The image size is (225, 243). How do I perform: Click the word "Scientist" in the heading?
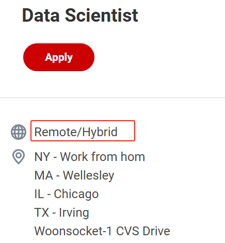[102, 15]
